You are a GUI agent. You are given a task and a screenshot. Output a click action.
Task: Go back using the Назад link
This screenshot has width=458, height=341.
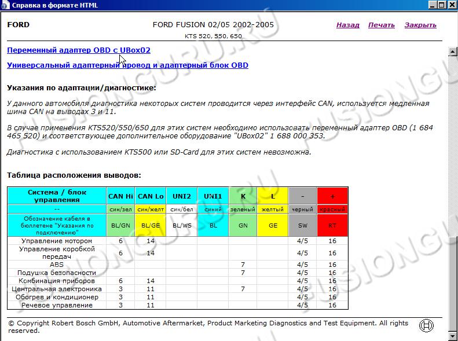347,25
